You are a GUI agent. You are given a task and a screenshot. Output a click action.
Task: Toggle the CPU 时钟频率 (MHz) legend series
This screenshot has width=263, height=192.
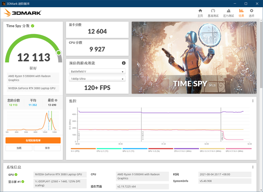pos(183,151)
